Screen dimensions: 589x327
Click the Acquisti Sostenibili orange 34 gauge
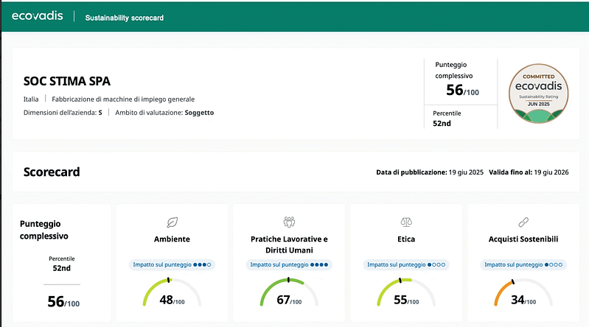[x=521, y=296]
